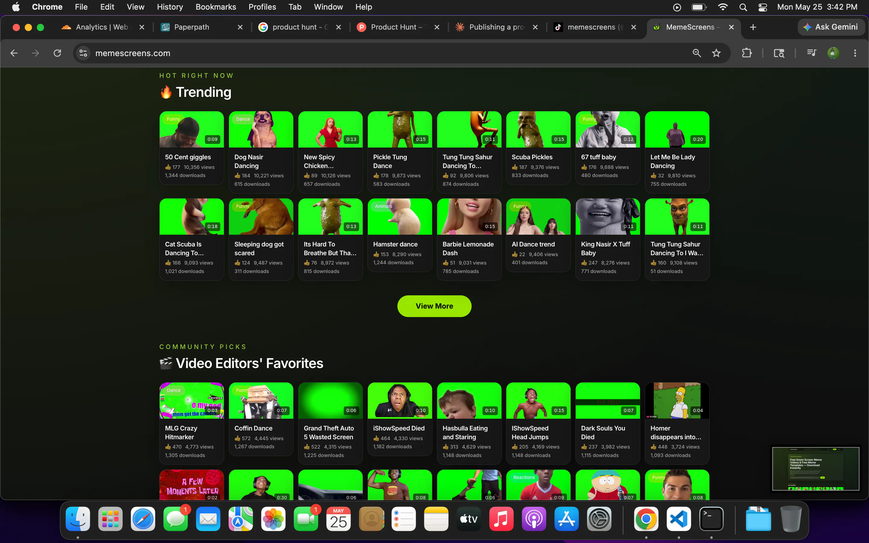
Task: Open the New Spicy Chicken thumbnail
Action: click(x=330, y=129)
